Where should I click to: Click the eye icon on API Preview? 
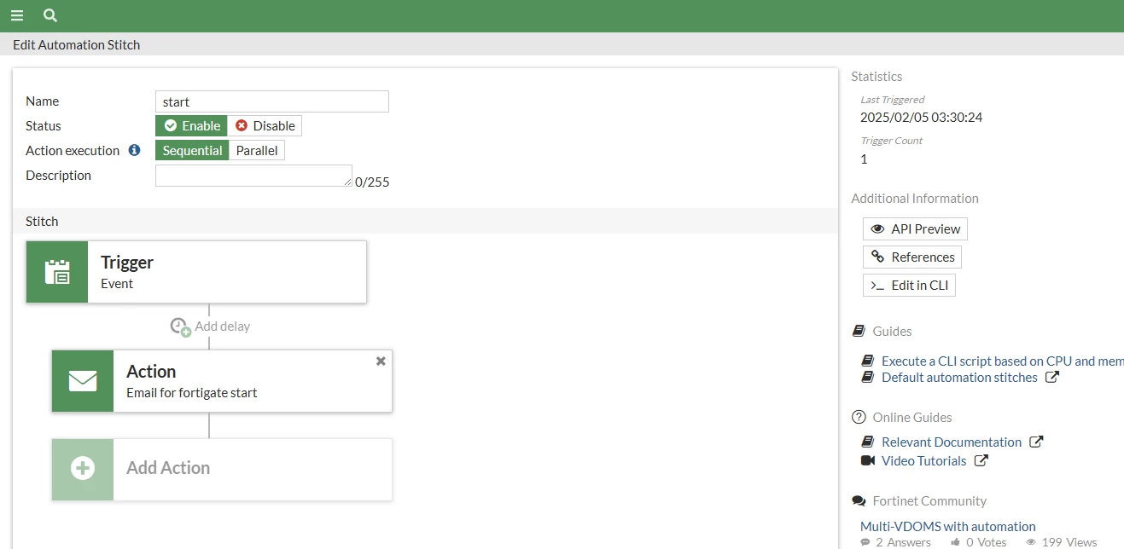tap(877, 228)
